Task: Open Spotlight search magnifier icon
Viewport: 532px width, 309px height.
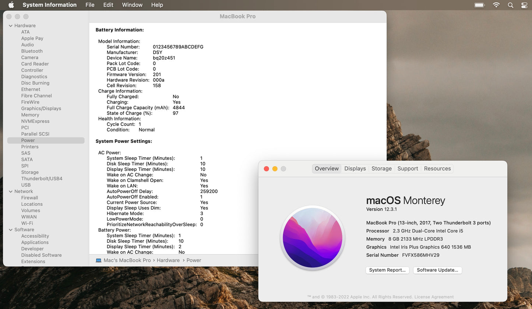Action: [x=510, y=5]
